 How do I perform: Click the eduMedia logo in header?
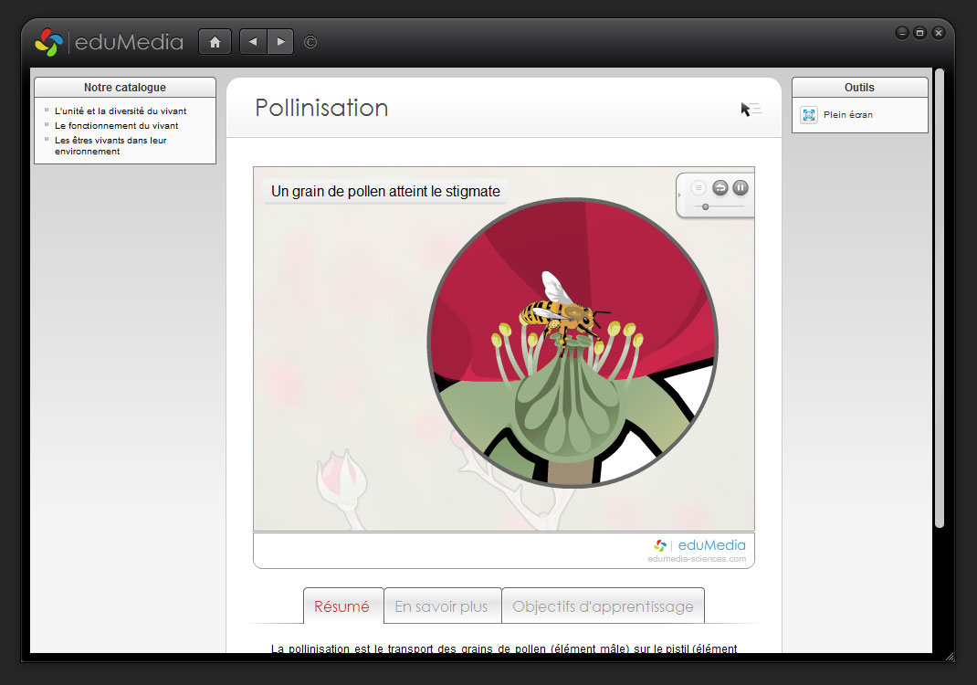109,42
